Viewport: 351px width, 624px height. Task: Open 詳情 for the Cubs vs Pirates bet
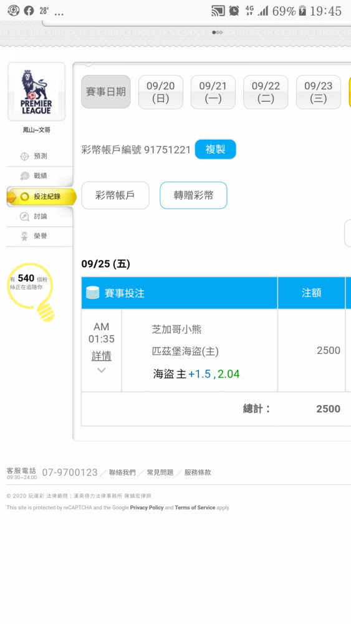(102, 356)
